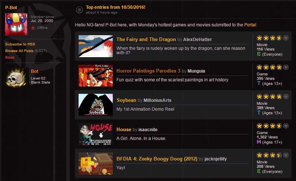This screenshot has width=296, height=181.
Task: Click the green E rating icon for Fairy and Dragon
Action: 259,54
